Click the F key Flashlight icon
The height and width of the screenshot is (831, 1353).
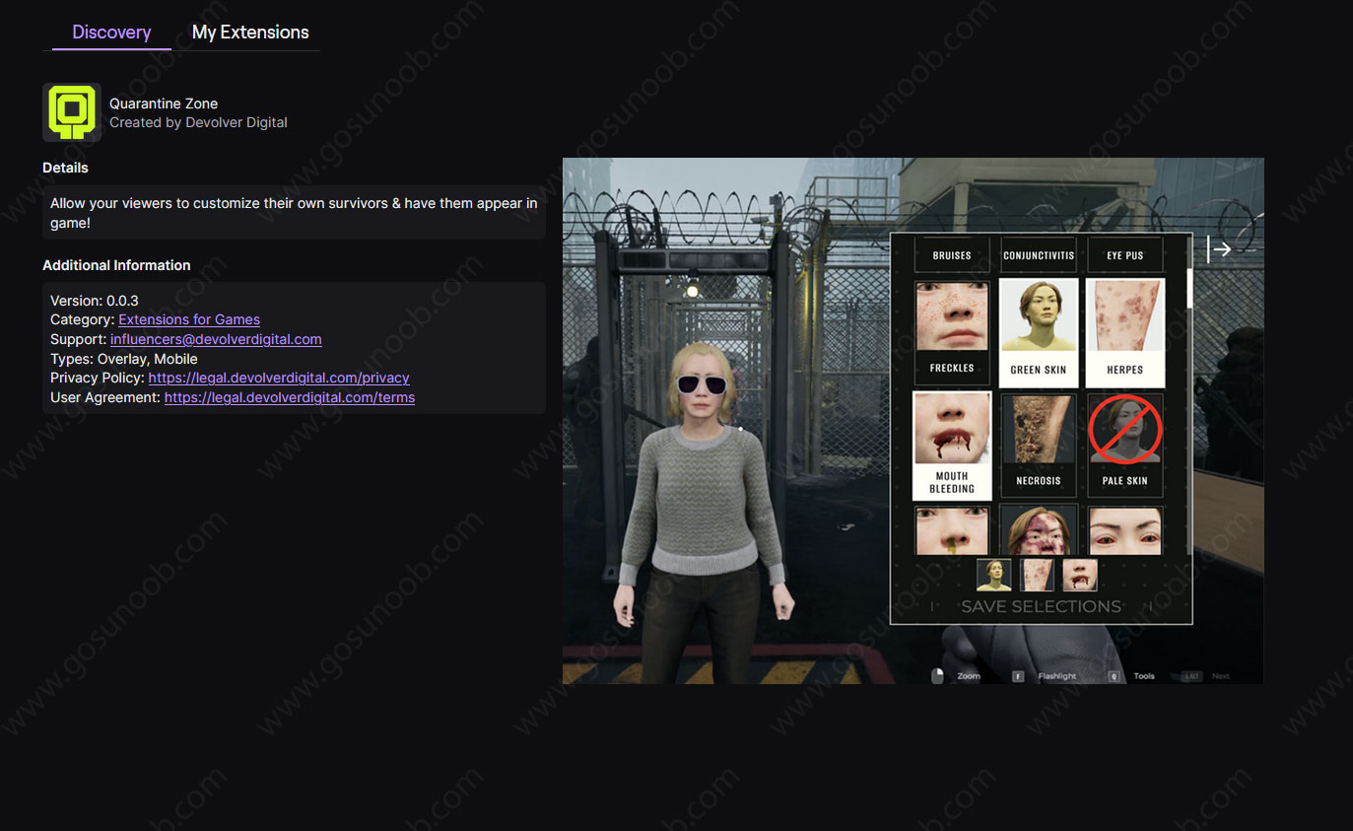coord(1017,676)
